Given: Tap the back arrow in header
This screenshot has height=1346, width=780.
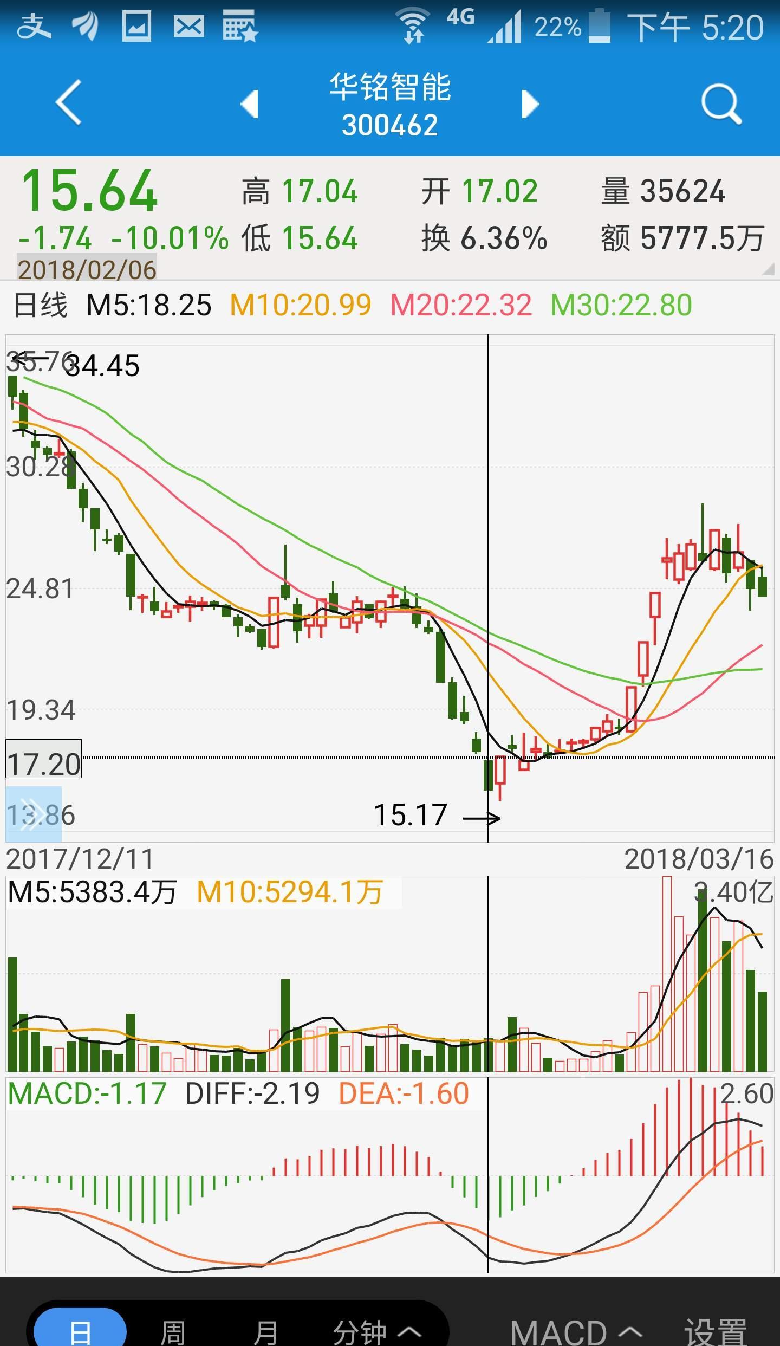Looking at the screenshot, I should (x=69, y=102).
